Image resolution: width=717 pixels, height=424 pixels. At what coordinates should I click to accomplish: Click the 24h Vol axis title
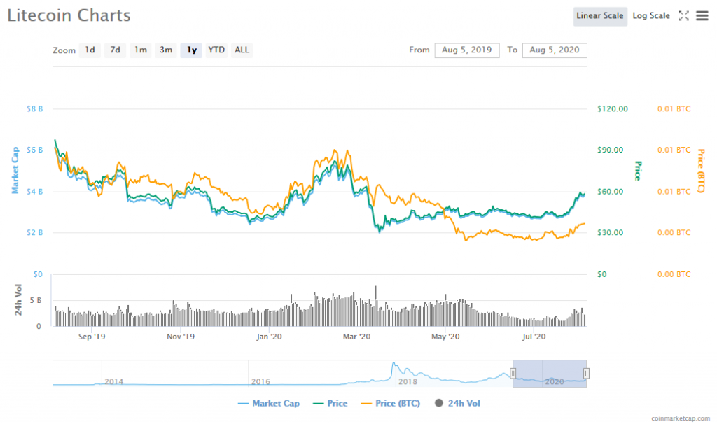pyautogui.click(x=18, y=299)
